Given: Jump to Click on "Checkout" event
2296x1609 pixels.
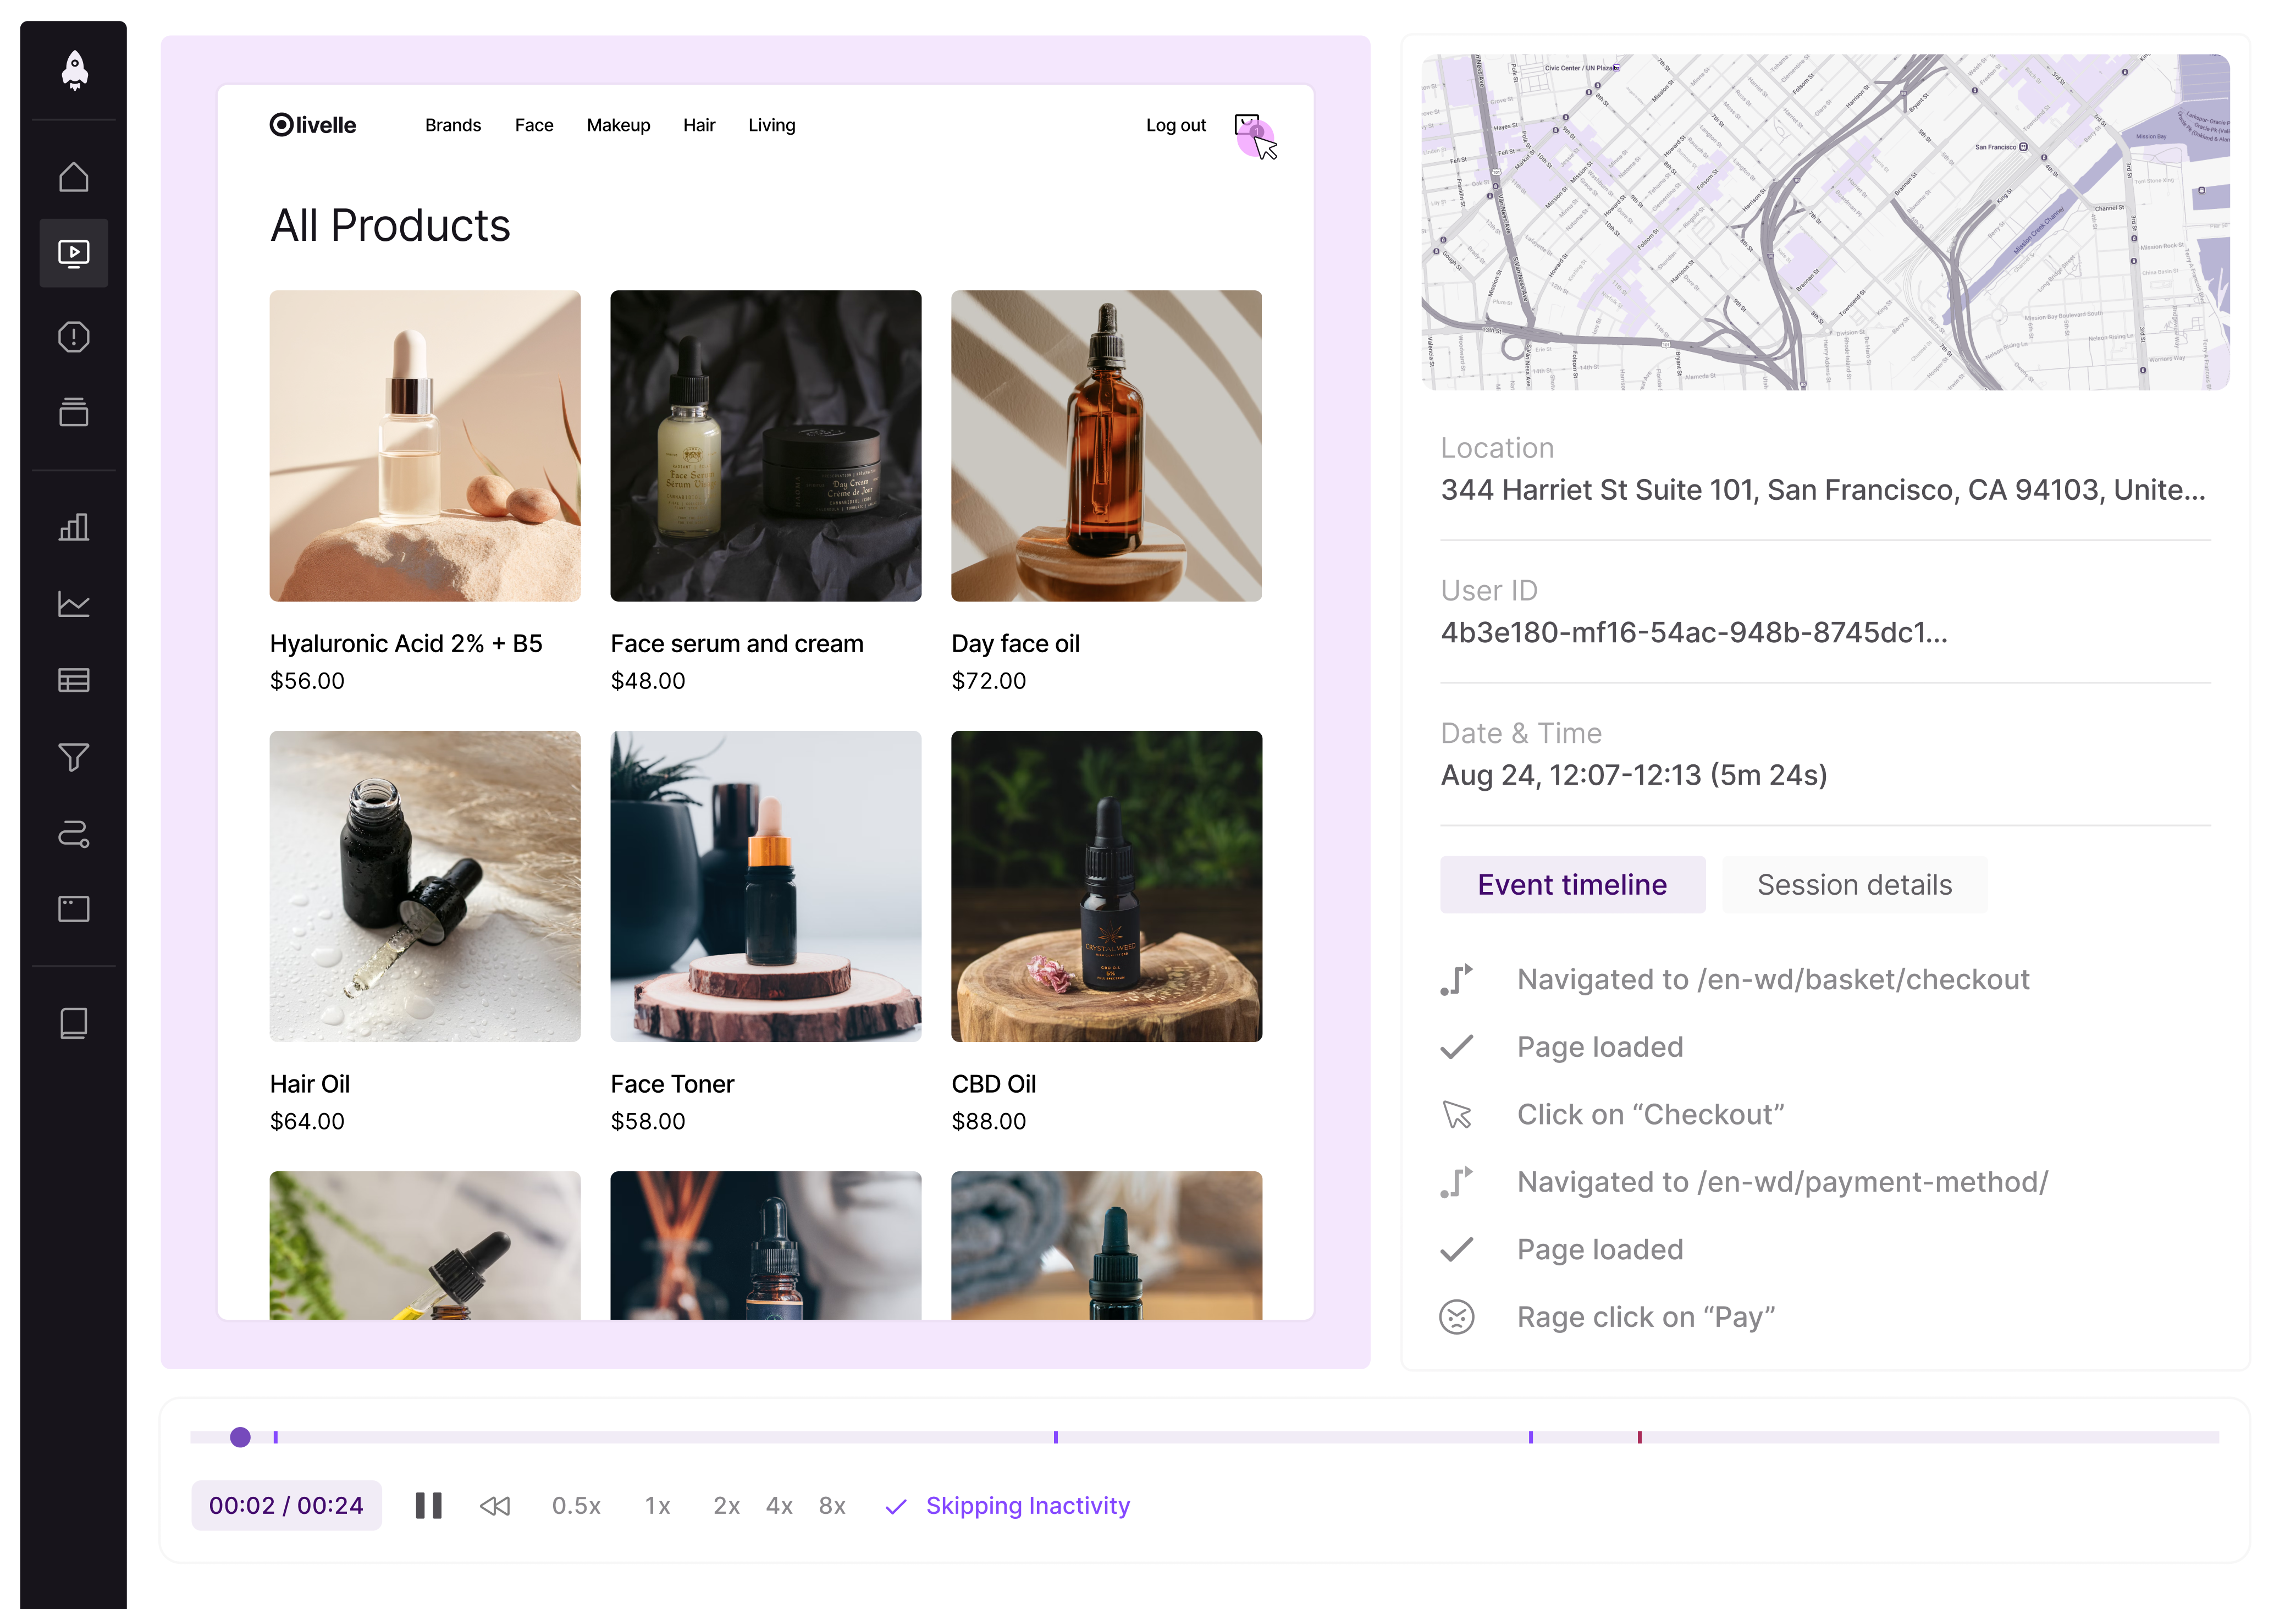Looking at the screenshot, I should (x=1650, y=1115).
